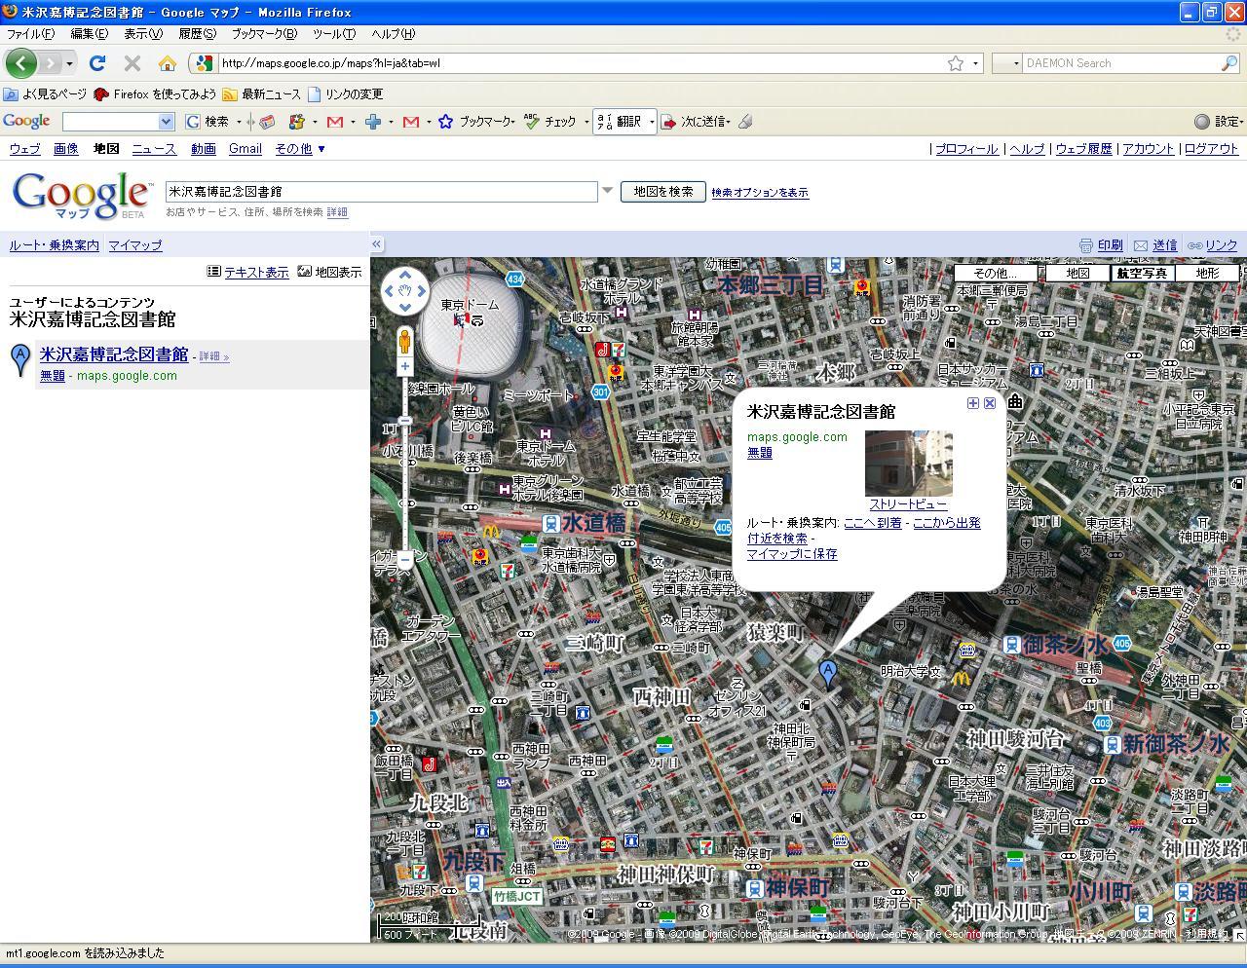Open the Google Toolbar ブックマーク star
This screenshot has width=1247, height=968.
[446, 122]
